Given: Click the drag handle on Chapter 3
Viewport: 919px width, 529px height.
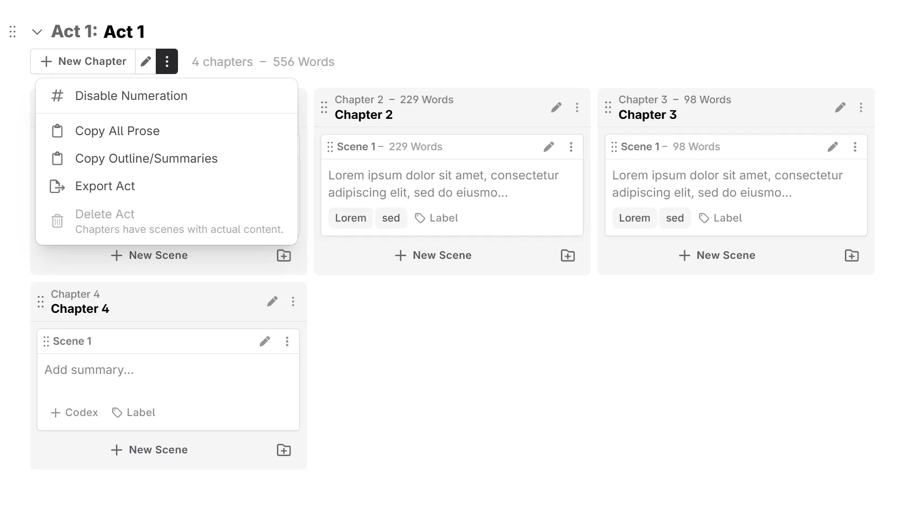Looking at the screenshot, I should click(x=608, y=108).
